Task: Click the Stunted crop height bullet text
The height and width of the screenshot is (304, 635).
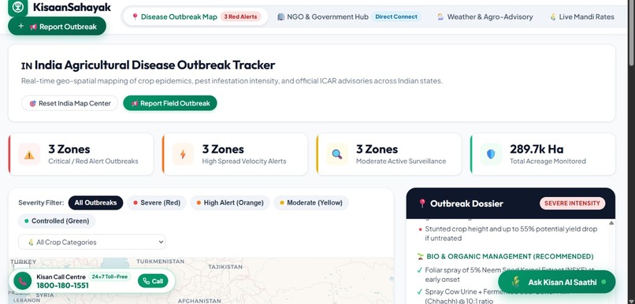Action: pos(511,234)
